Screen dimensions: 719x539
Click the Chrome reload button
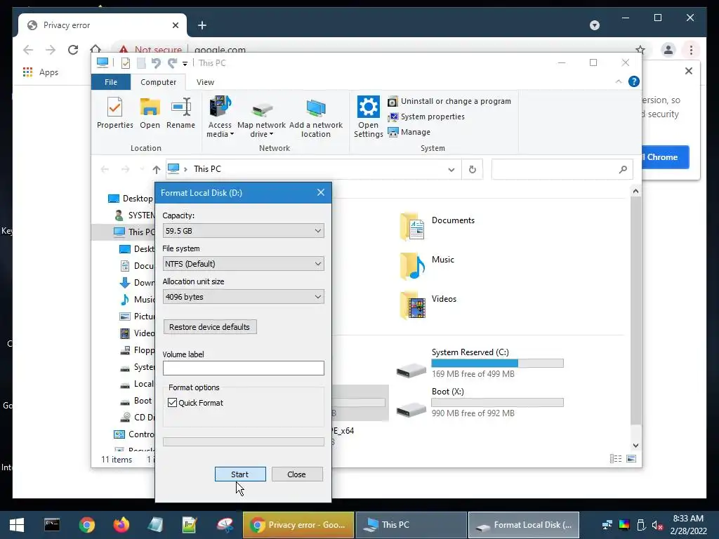[x=73, y=50]
